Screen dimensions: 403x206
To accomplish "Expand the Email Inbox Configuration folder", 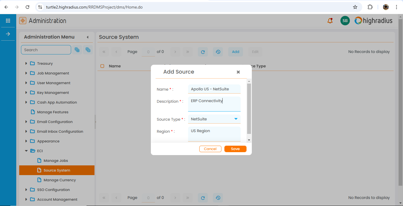I will (x=26, y=132).
